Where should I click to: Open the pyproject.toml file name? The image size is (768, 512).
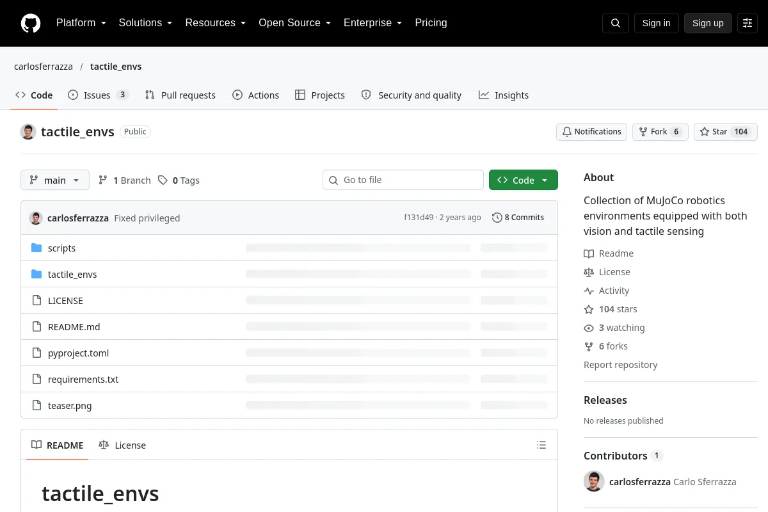[x=79, y=353]
